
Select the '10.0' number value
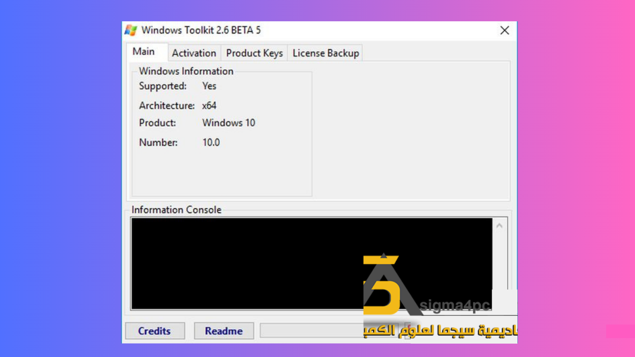click(211, 143)
